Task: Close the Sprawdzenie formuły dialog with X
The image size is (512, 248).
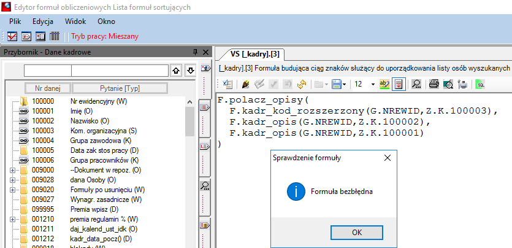Action: coord(388,158)
